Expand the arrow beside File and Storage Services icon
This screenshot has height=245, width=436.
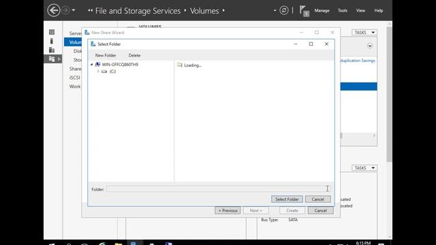(59, 59)
